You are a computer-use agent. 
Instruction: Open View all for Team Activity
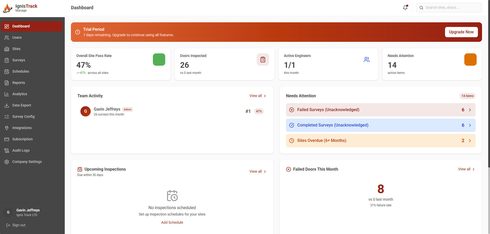(257, 96)
